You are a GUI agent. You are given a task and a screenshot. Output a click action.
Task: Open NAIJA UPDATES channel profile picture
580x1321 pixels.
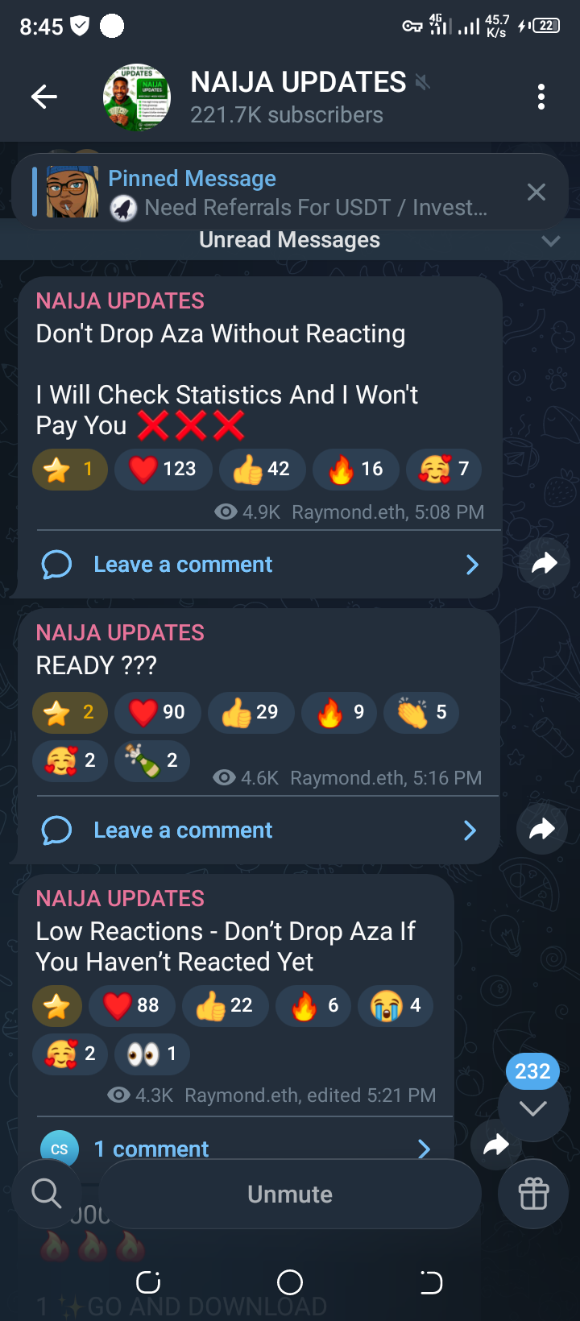tap(136, 97)
